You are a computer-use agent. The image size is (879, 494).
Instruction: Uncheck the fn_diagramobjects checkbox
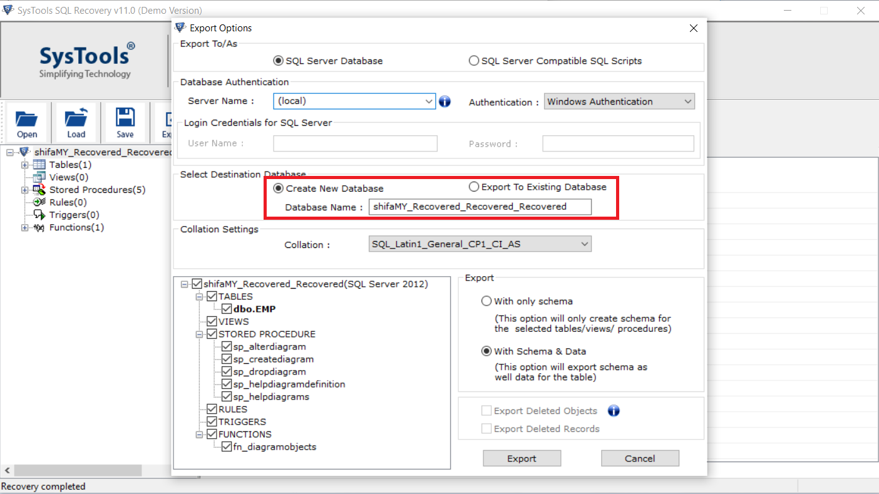227,446
